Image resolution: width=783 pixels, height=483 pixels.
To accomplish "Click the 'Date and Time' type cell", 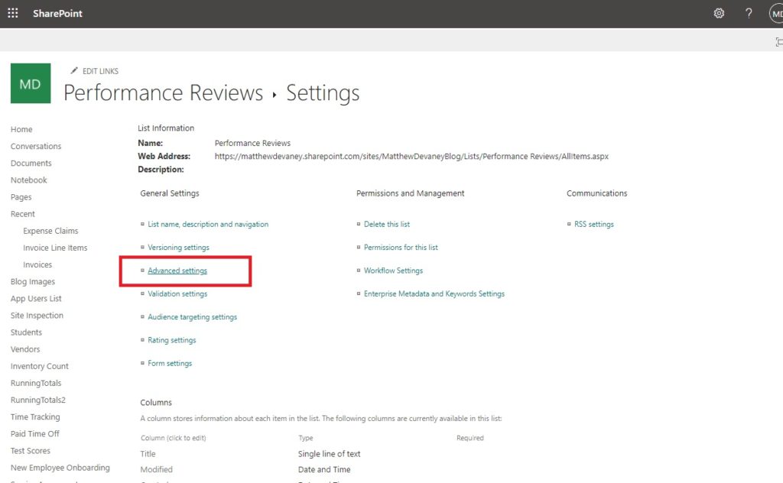I will (x=324, y=469).
